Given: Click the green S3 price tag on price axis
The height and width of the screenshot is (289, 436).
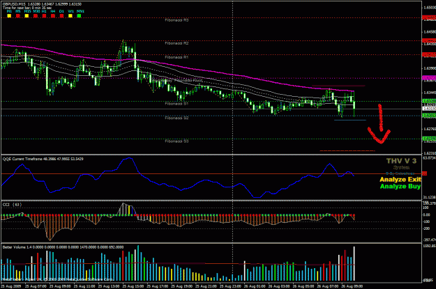Looking at the screenshot, I should click(x=429, y=139).
